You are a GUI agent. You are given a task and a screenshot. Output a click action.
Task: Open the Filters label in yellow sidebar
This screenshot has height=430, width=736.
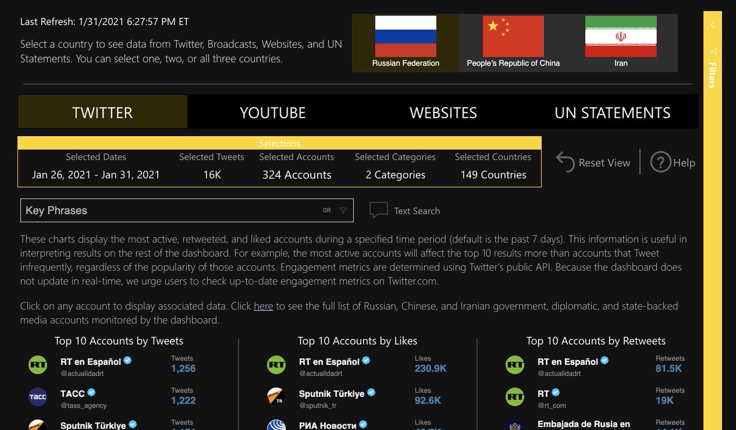click(x=713, y=75)
